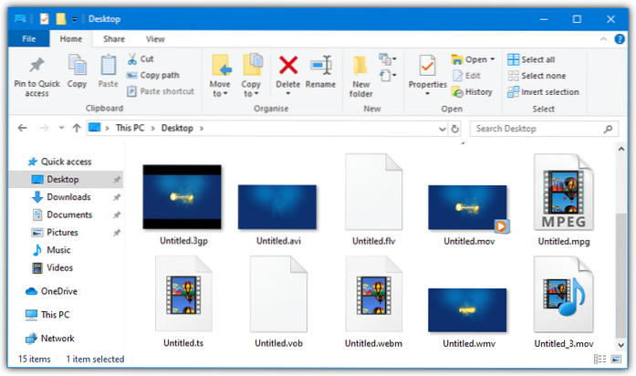
Task: Click the Paste clipboard icon
Action: (108, 65)
